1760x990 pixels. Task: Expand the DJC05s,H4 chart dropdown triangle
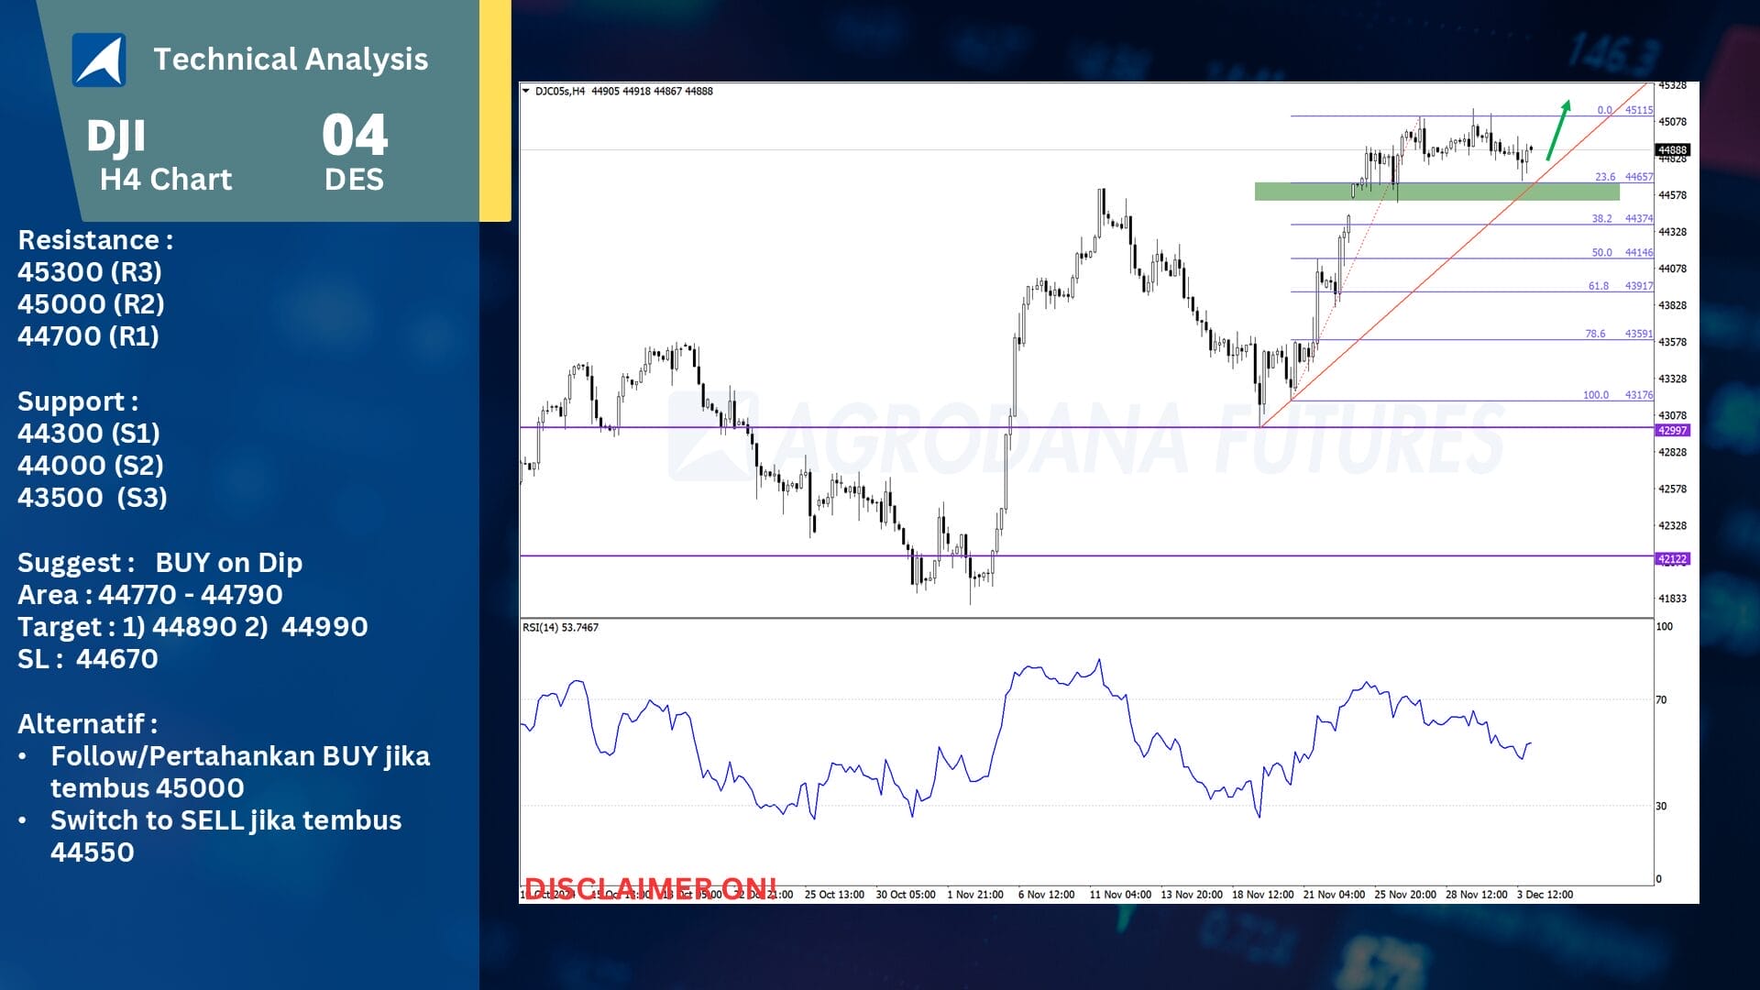pyautogui.click(x=525, y=91)
